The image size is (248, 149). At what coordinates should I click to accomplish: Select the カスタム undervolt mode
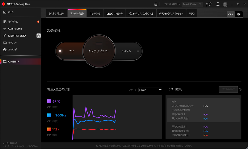pyautogui.click(x=126, y=51)
